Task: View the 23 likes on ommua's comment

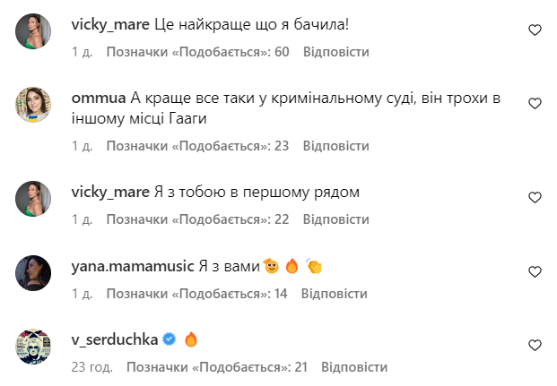Action: (x=197, y=145)
